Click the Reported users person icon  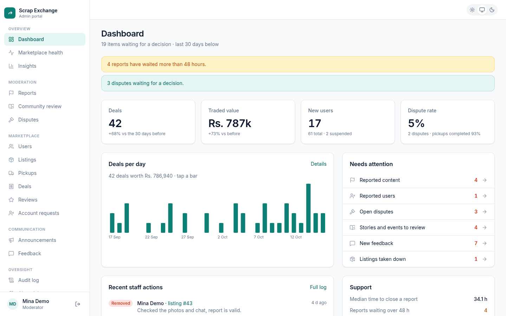pyautogui.click(x=352, y=196)
